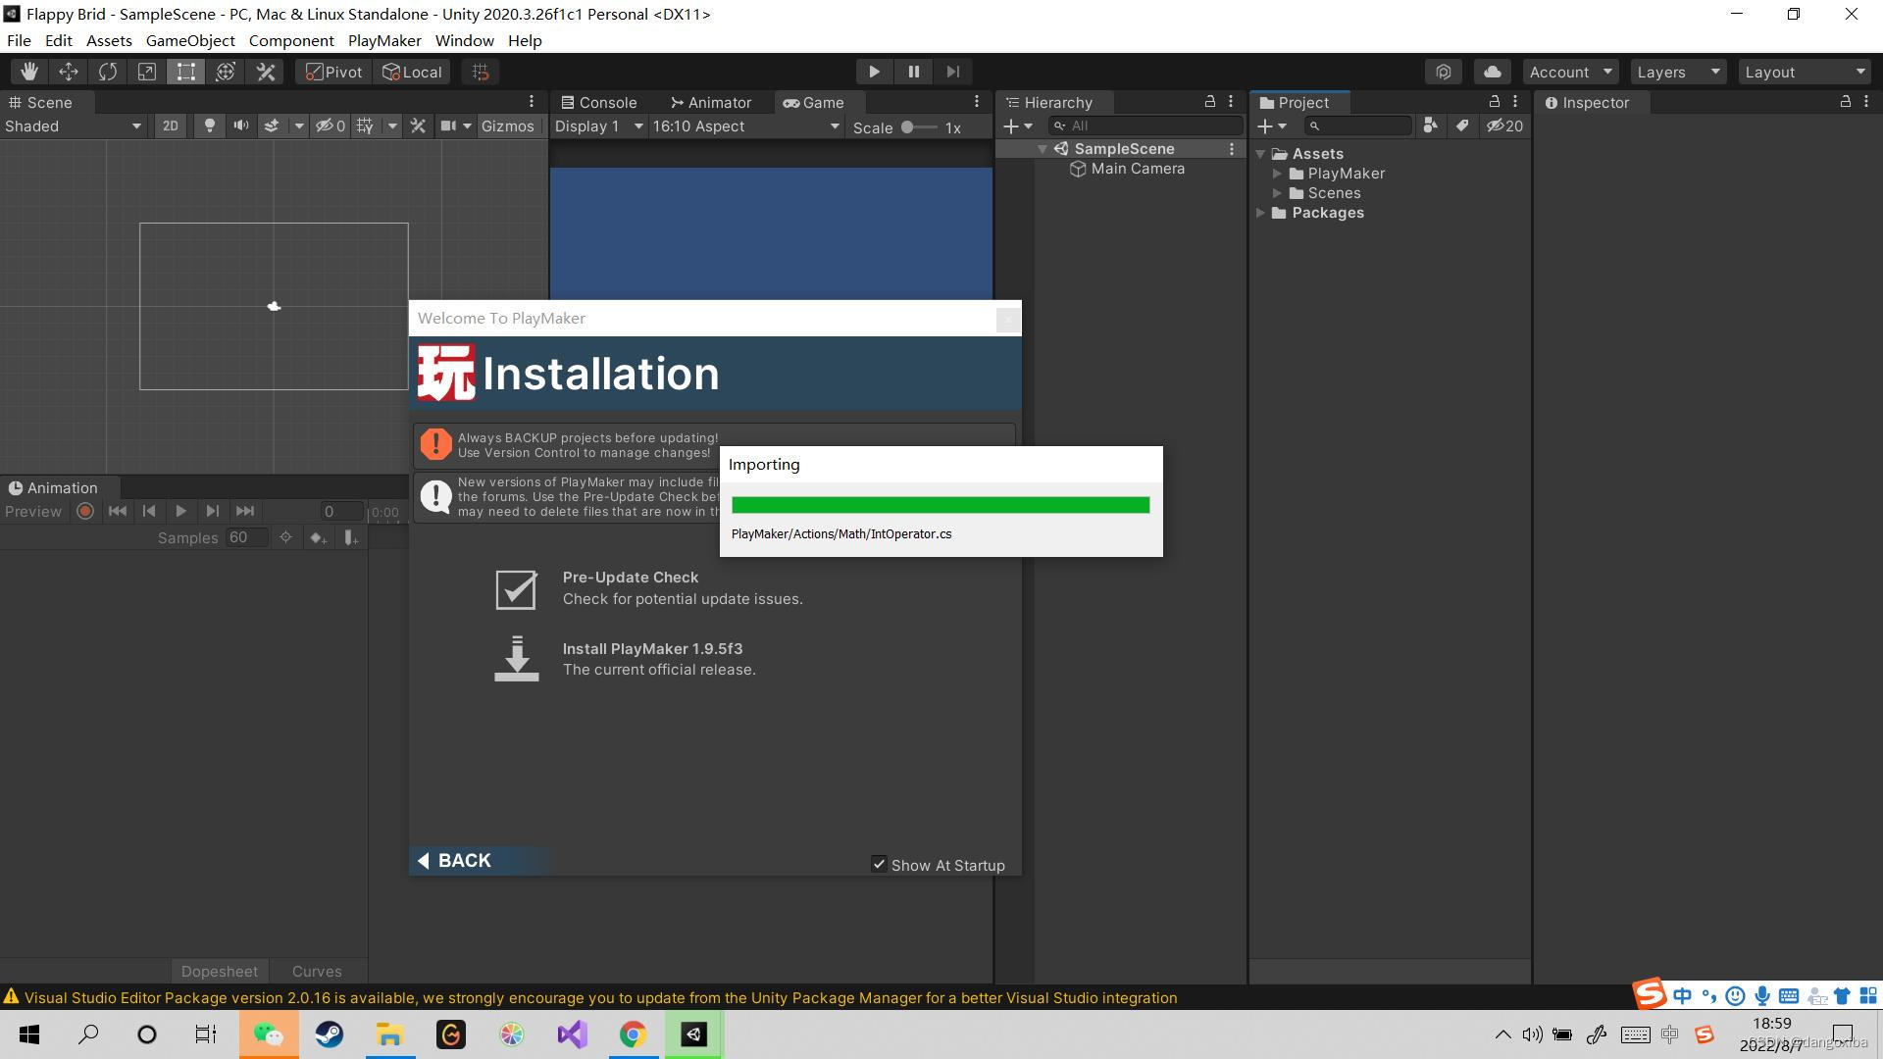Toggle scene audio mute icon
The height and width of the screenshot is (1059, 1883).
pyautogui.click(x=240, y=126)
